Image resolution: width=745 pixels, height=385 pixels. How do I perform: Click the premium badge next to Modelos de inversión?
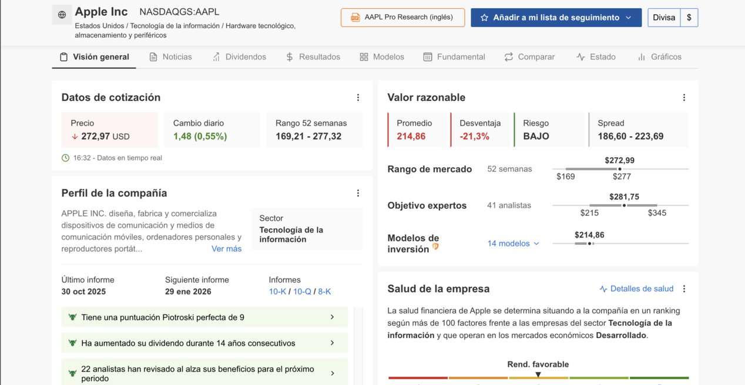435,247
